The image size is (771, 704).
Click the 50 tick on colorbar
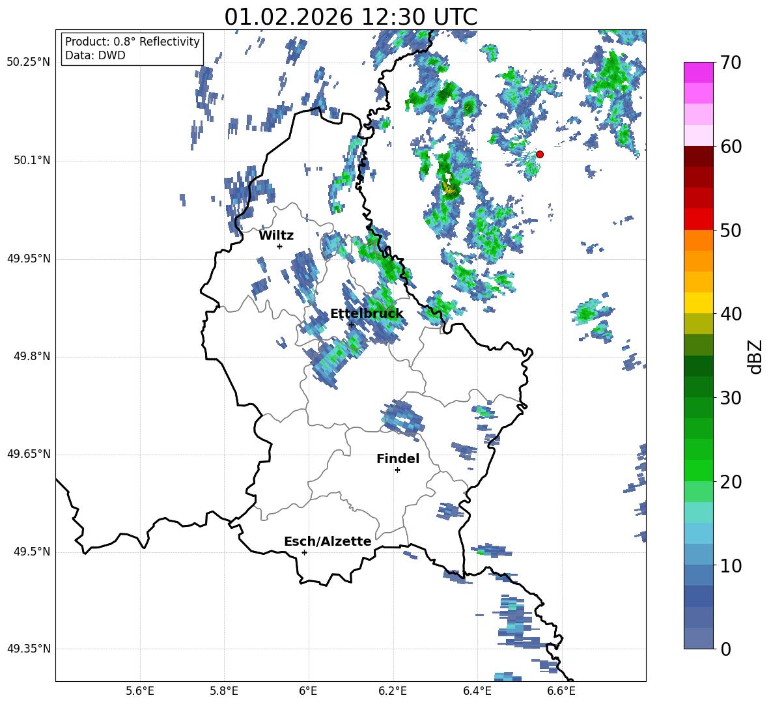(730, 230)
